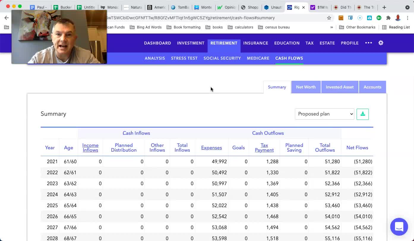The image size is (414, 241).
Task: Open the calculators bookmark folder
Action: click(240, 27)
